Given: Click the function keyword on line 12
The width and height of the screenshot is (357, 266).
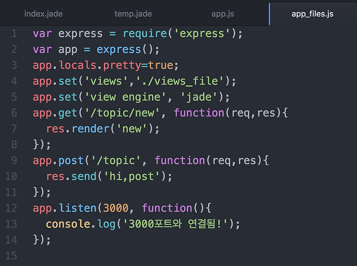Looking at the screenshot, I should coord(167,208).
